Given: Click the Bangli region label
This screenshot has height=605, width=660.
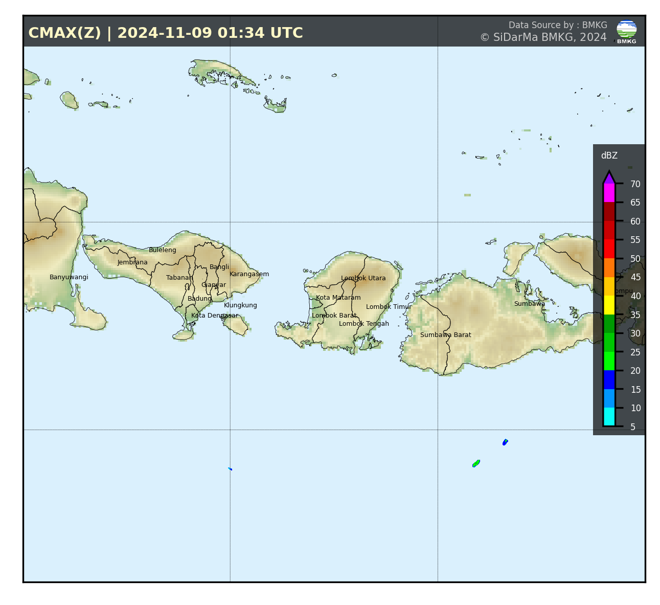Looking at the screenshot, I should pyautogui.click(x=219, y=267).
